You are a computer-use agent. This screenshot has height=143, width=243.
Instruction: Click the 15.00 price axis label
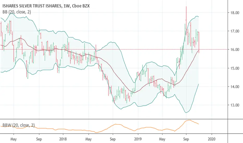pyautogui.click(x=235, y=68)
